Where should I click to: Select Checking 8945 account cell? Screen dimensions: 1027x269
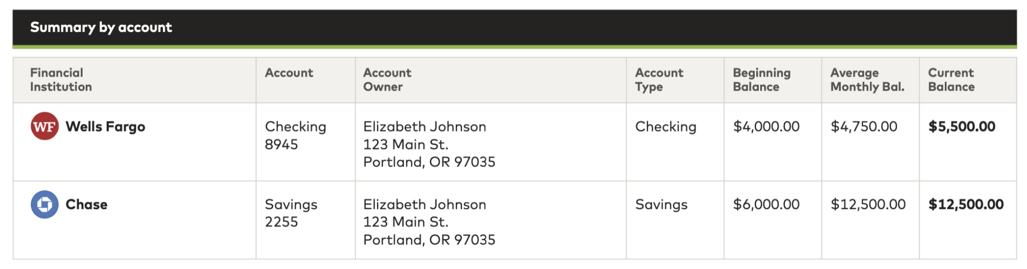click(x=295, y=135)
